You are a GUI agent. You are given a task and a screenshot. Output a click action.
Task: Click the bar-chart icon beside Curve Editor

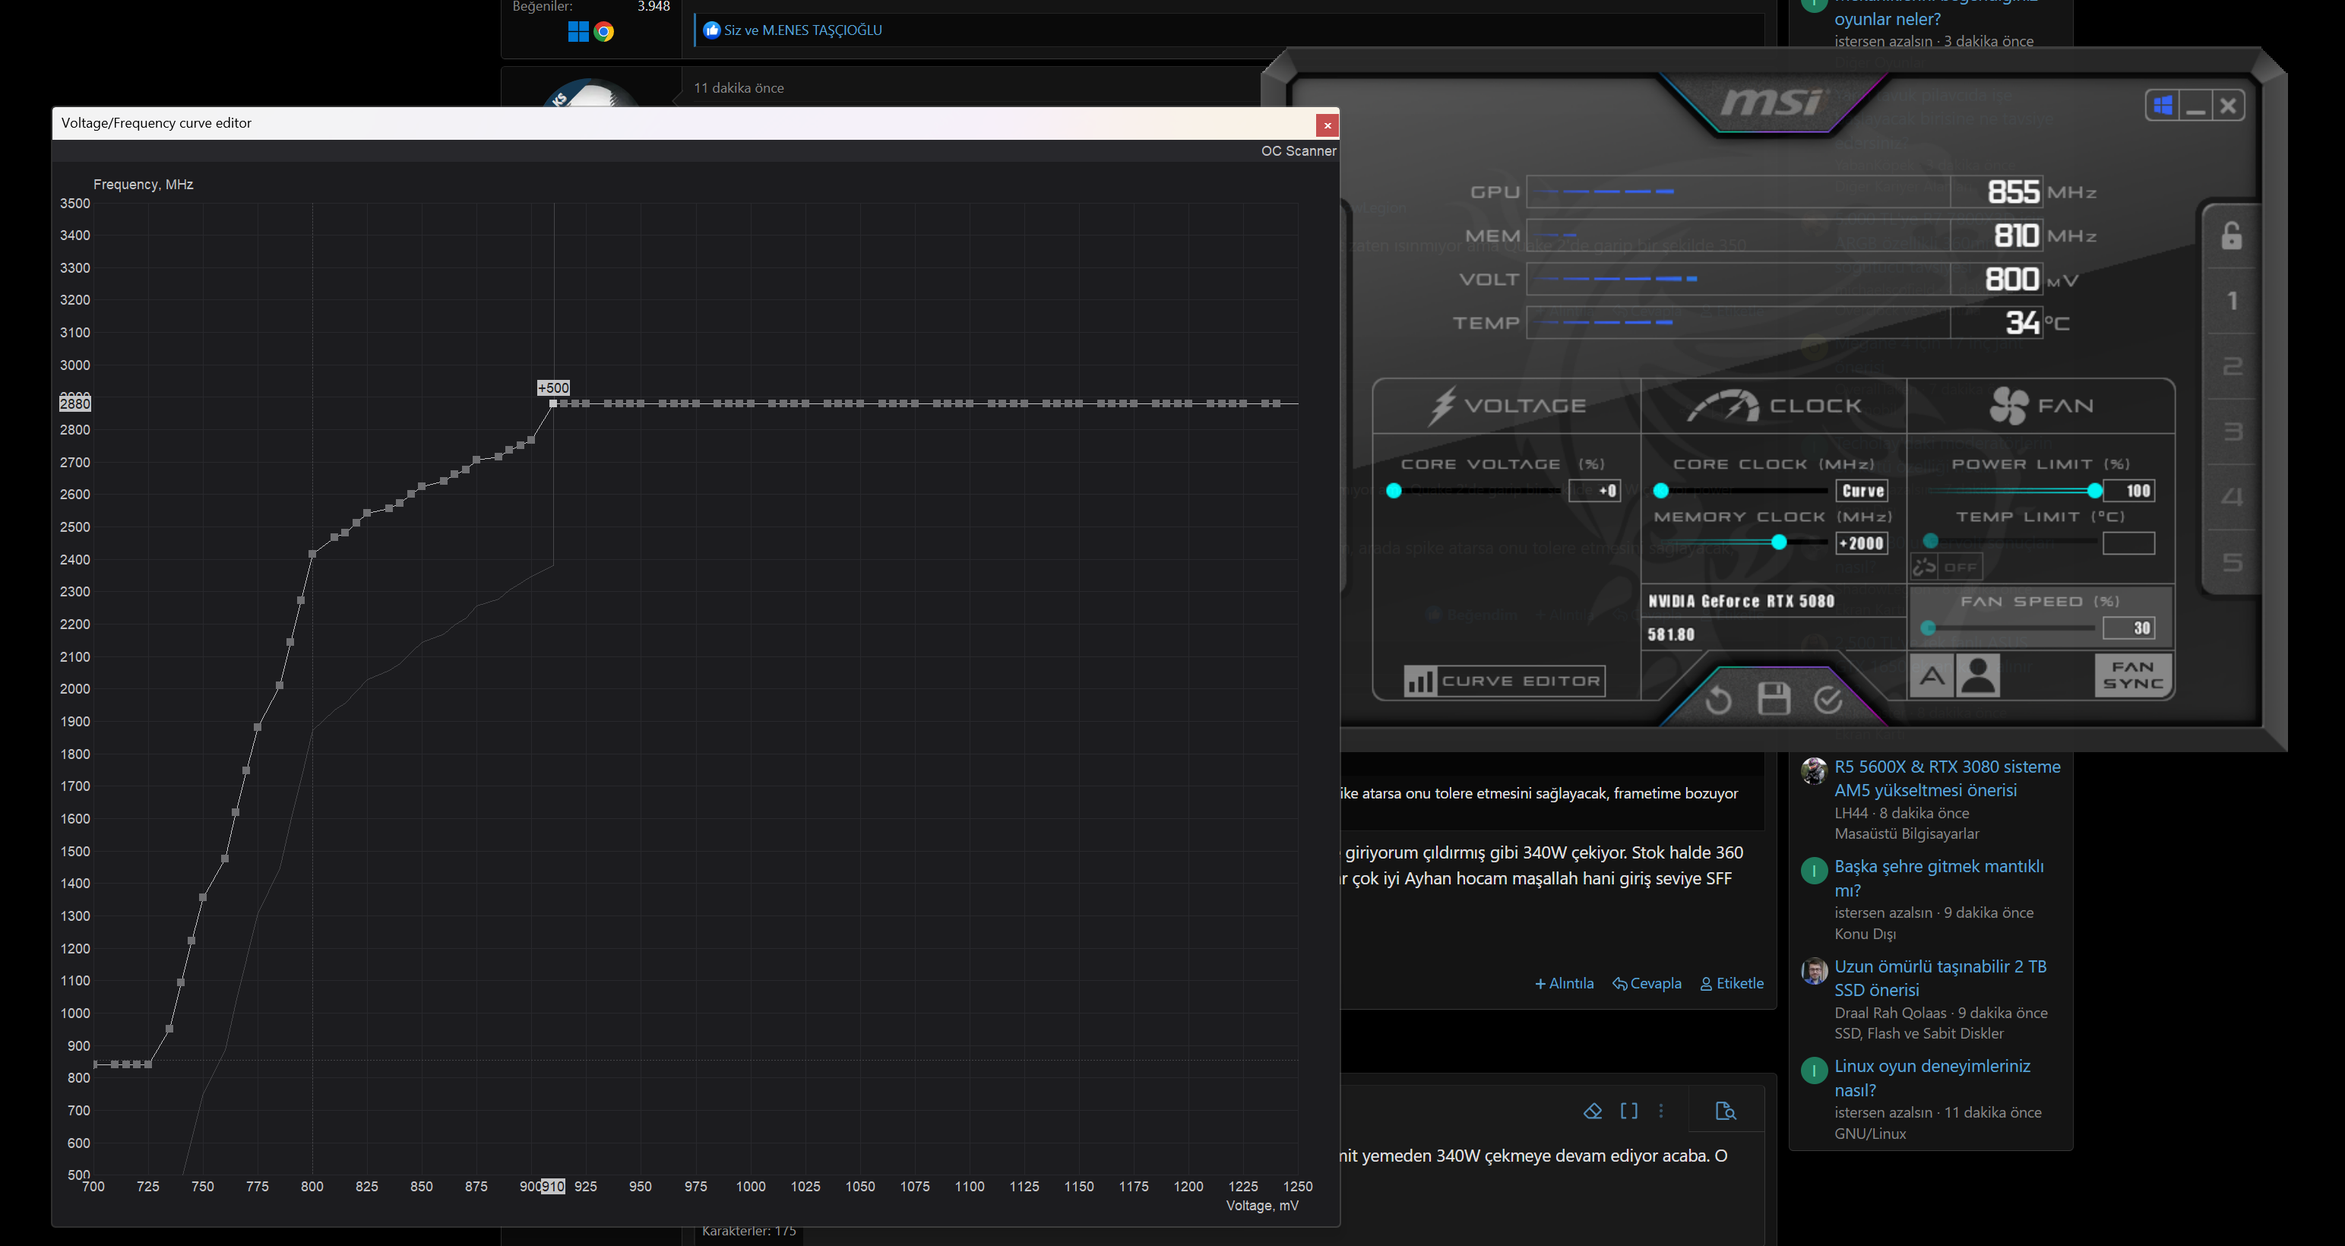tap(1419, 681)
